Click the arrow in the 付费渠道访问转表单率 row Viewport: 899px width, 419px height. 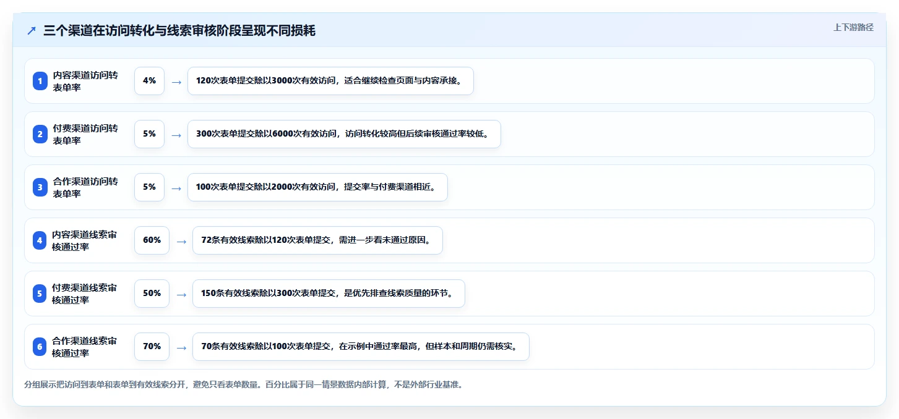[x=176, y=135]
